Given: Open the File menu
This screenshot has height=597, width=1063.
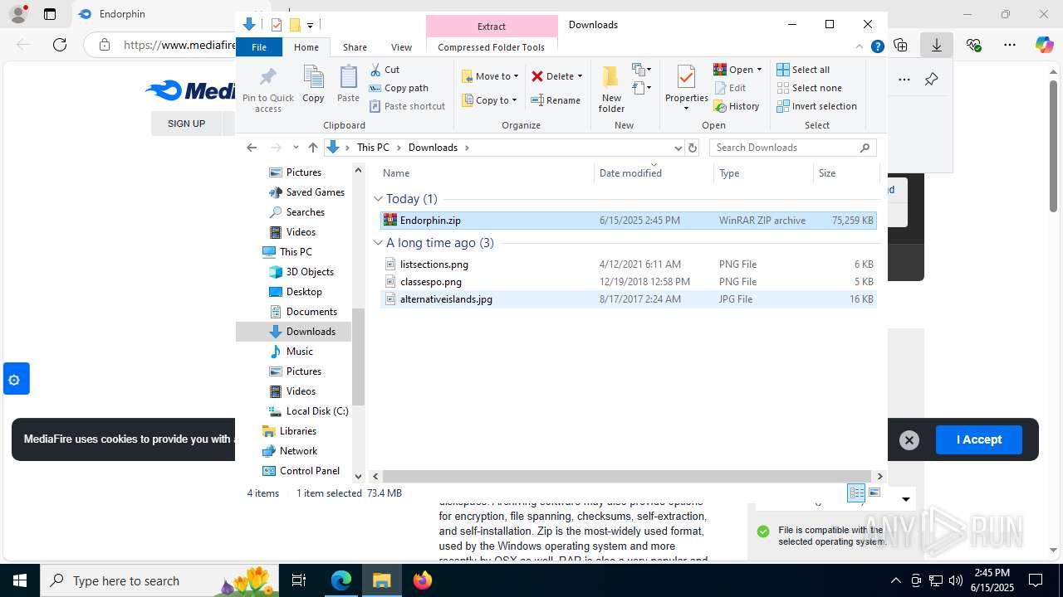Looking at the screenshot, I should pos(259,47).
